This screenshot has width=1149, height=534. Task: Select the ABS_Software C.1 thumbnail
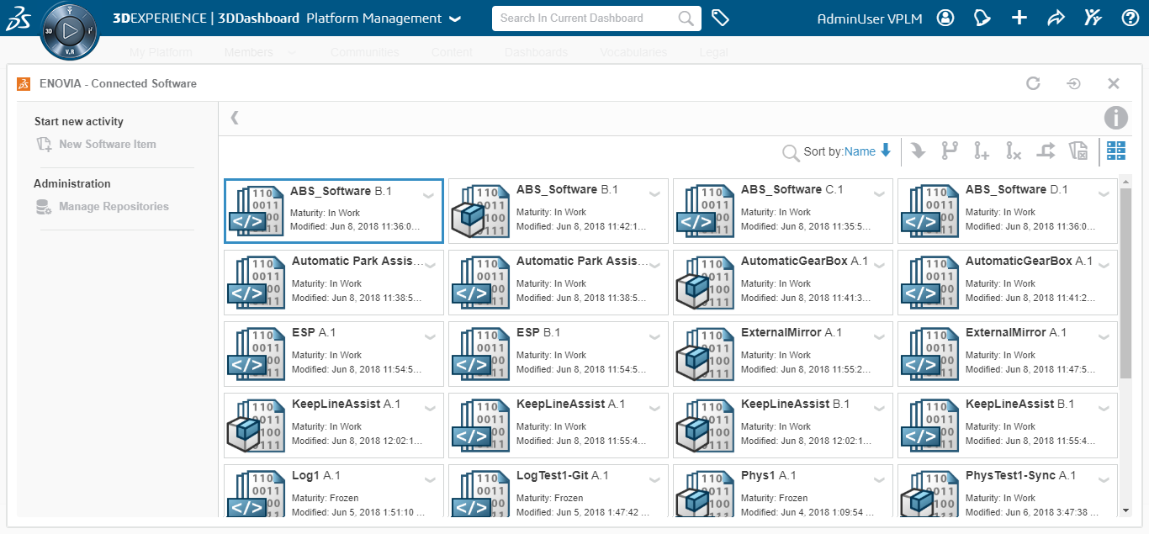coord(706,211)
